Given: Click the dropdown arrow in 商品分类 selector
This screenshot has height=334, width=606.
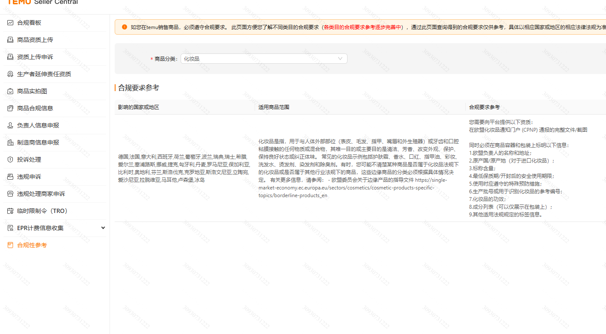Looking at the screenshot, I should point(340,59).
